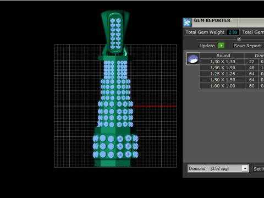264x198 pixels.
Task: Click the Total Gem Weight value 2.99
Action: (x=233, y=32)
